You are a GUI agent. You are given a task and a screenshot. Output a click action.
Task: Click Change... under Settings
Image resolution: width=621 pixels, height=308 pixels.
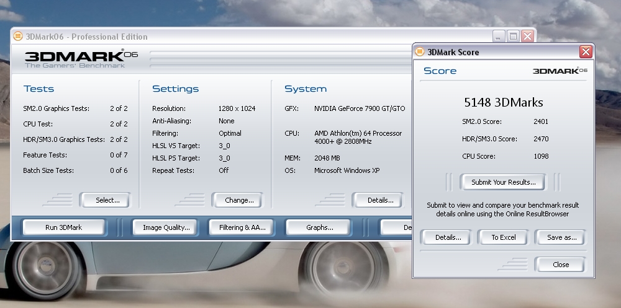click(x=237, y=200)
